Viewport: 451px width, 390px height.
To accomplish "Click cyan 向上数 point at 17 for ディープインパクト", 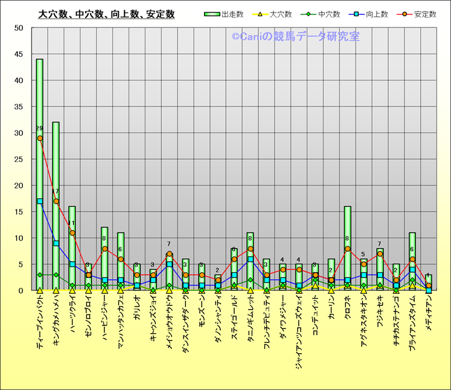I will click(40, 201).
